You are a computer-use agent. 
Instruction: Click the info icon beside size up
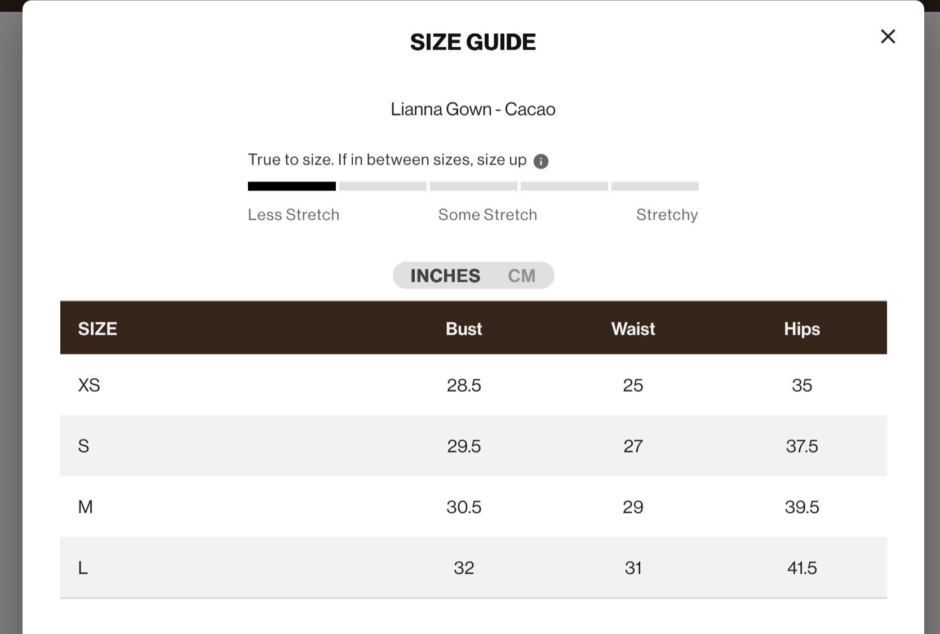540,162
